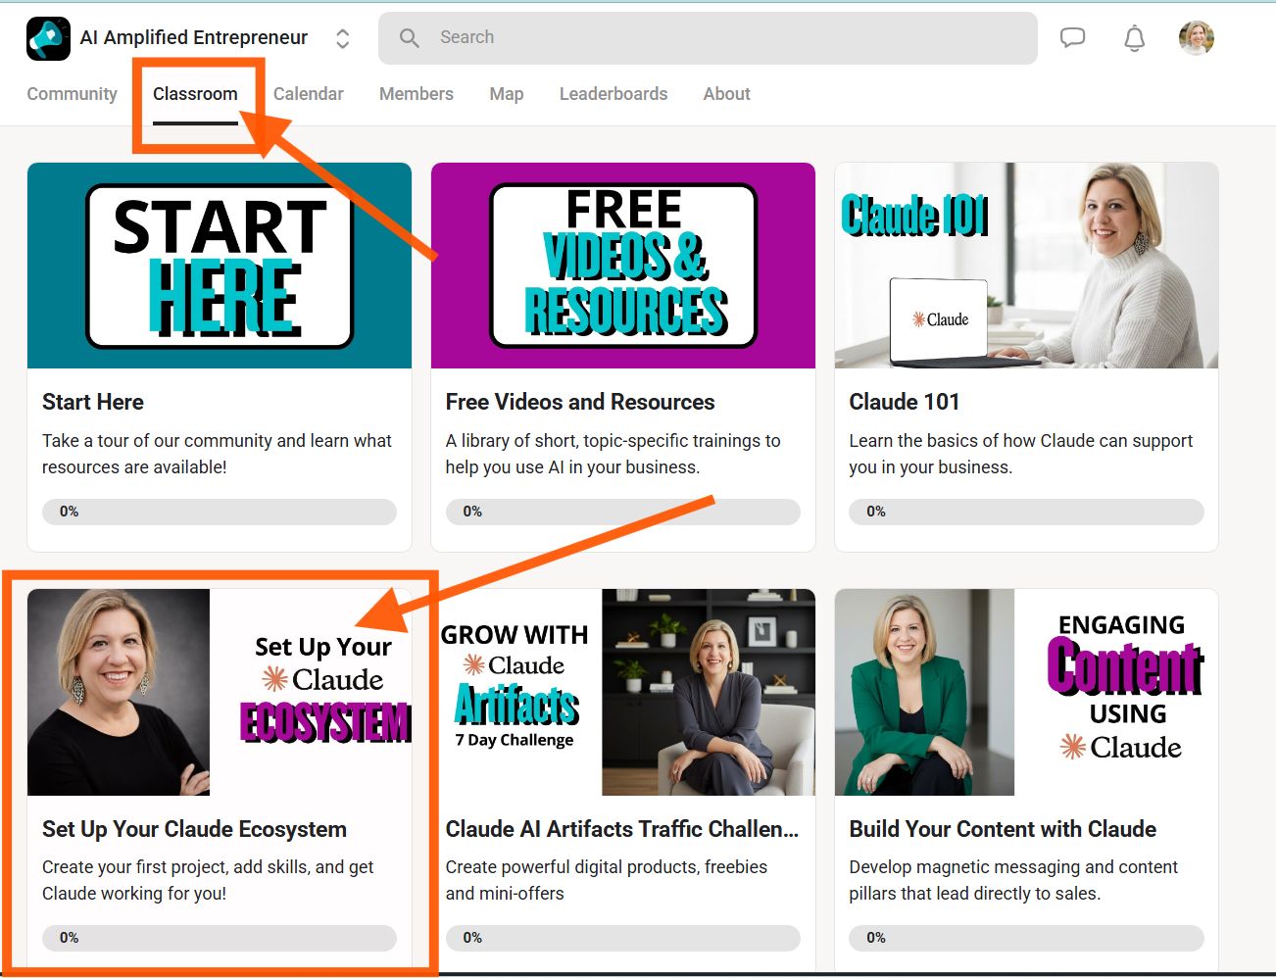The image size is (1276, 978).
Task: Click the Search input field
Action: pos(708,38)
